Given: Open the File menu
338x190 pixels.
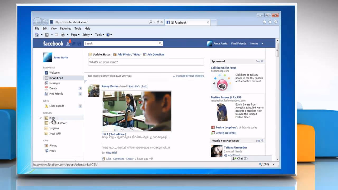Looking at the screenshot, I should [37, 28].
